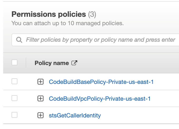
Task: Tick the stsGetCallerIdentity policy checkbox
Action: (x=14, y=115)
